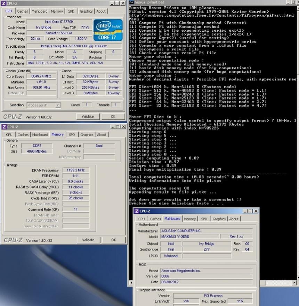Click the '9.0 clocks' CAS Latency value

pyautogui.click(x=76, y=181)
